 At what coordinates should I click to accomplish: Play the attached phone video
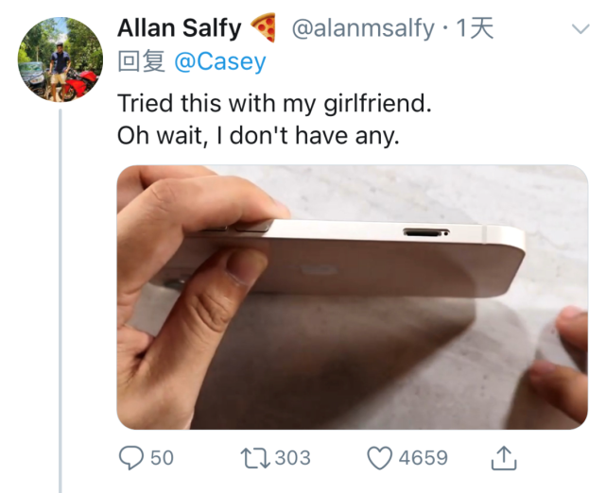pos(353,297)
